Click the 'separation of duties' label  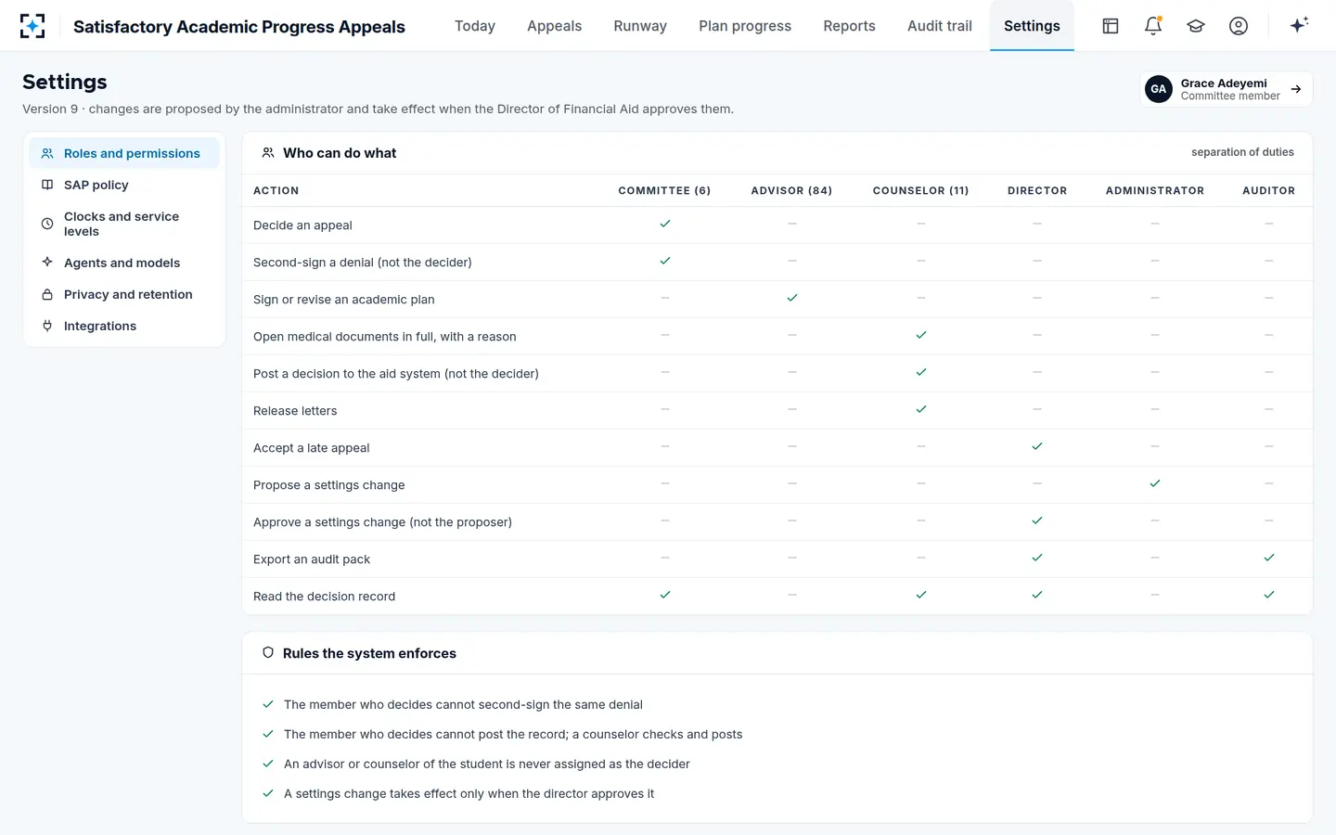point(1242,152)
